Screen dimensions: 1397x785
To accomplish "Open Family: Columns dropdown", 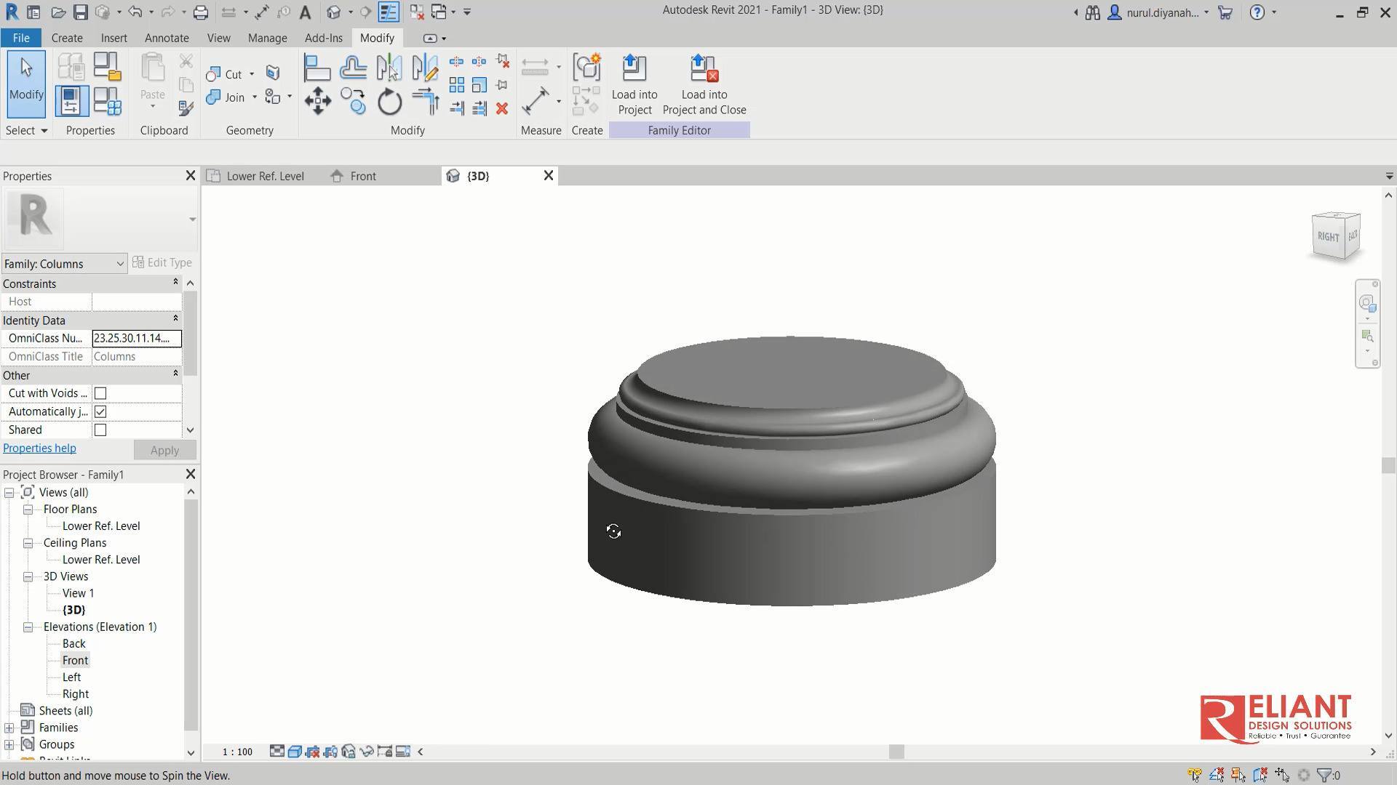I will click(64, 263).
